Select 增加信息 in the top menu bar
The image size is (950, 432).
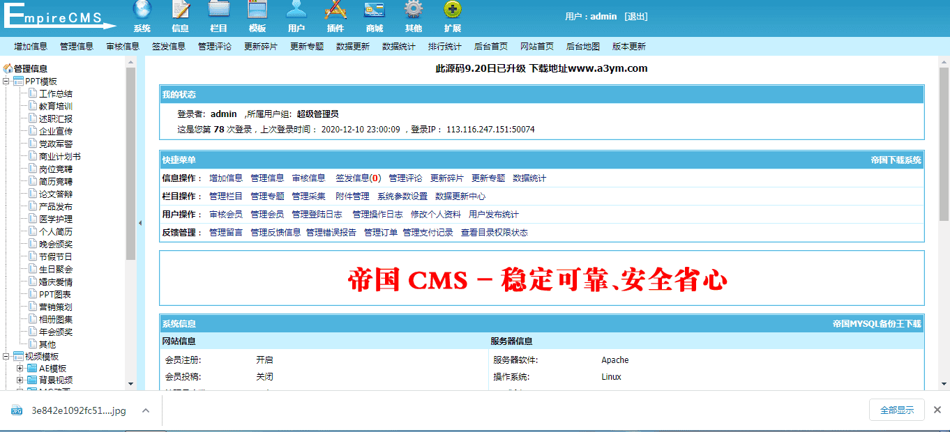(x=31, y=47)
